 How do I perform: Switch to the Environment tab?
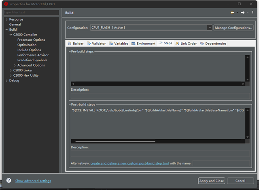pos(143,44)
